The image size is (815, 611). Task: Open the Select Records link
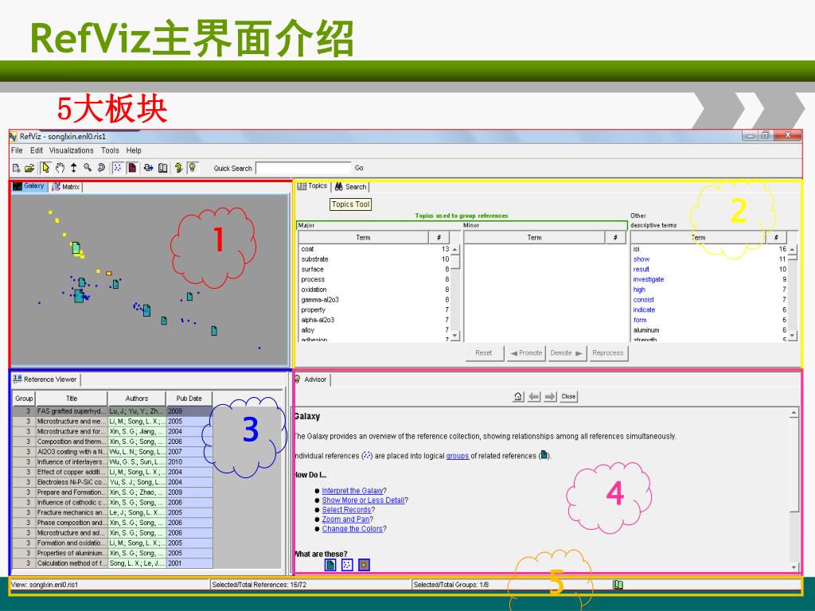[347, 510]
